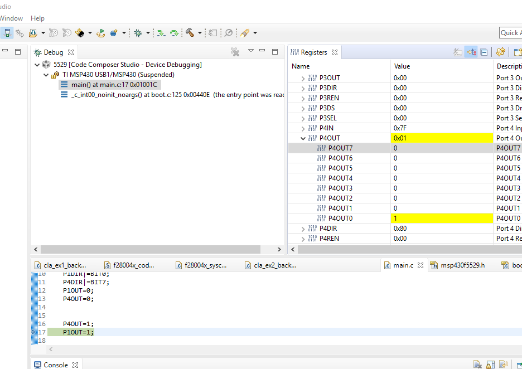Toggle the highlighted Show Type Names button in Registers
Image resolution: width=522 pixels, height=369 pixels.
[471, 52]
